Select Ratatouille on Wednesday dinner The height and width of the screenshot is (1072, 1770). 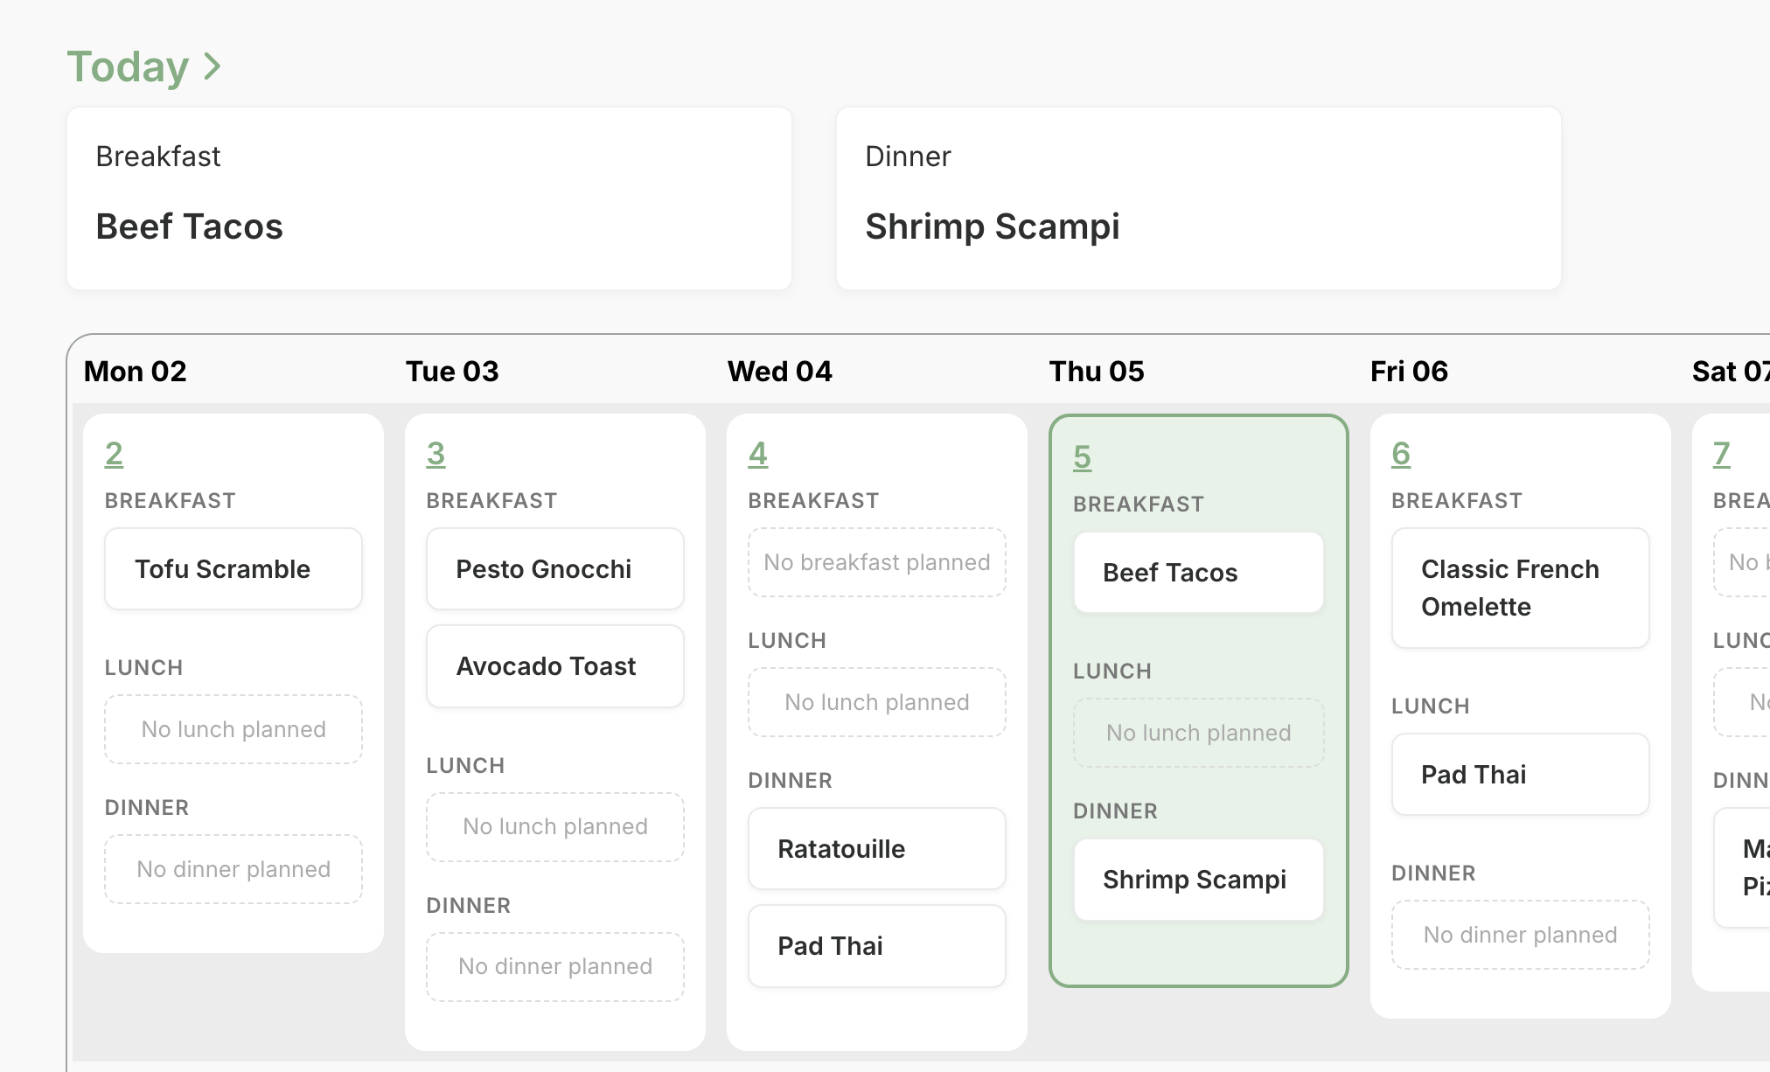(876, 849)
